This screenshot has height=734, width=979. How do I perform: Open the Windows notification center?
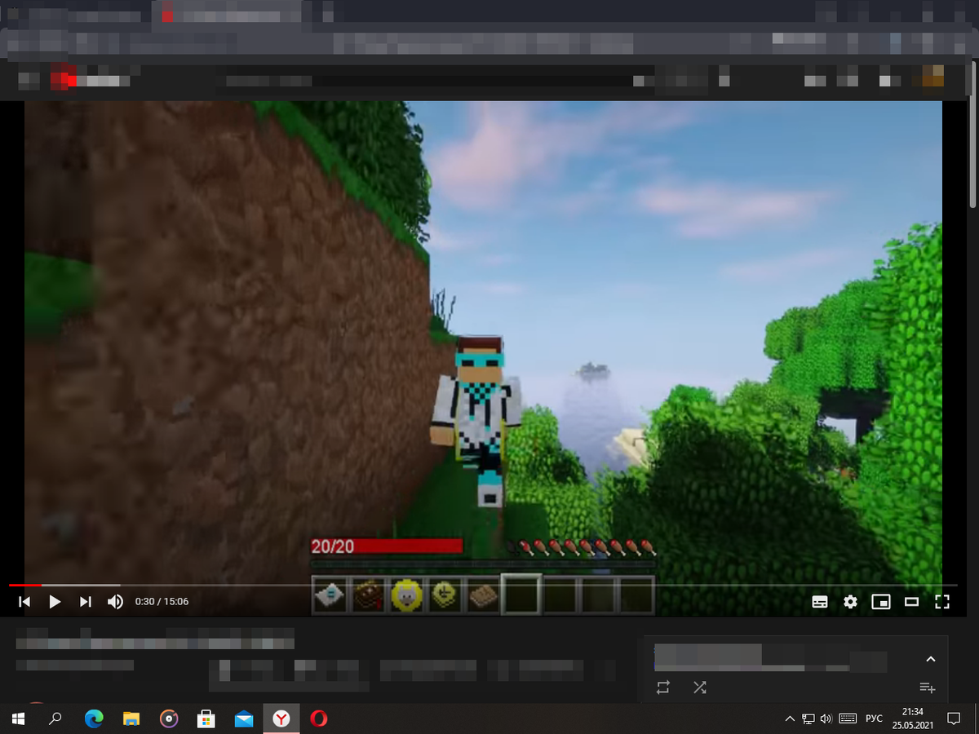tap(953, 719)
